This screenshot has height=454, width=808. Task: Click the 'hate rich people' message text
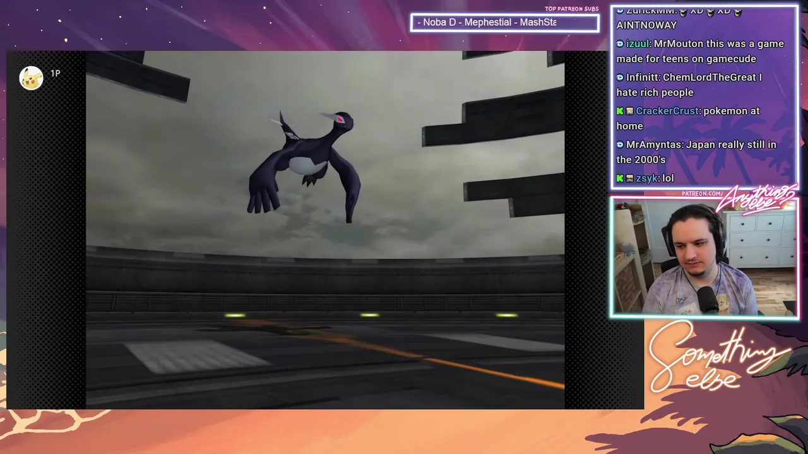[x=655, y=93]
